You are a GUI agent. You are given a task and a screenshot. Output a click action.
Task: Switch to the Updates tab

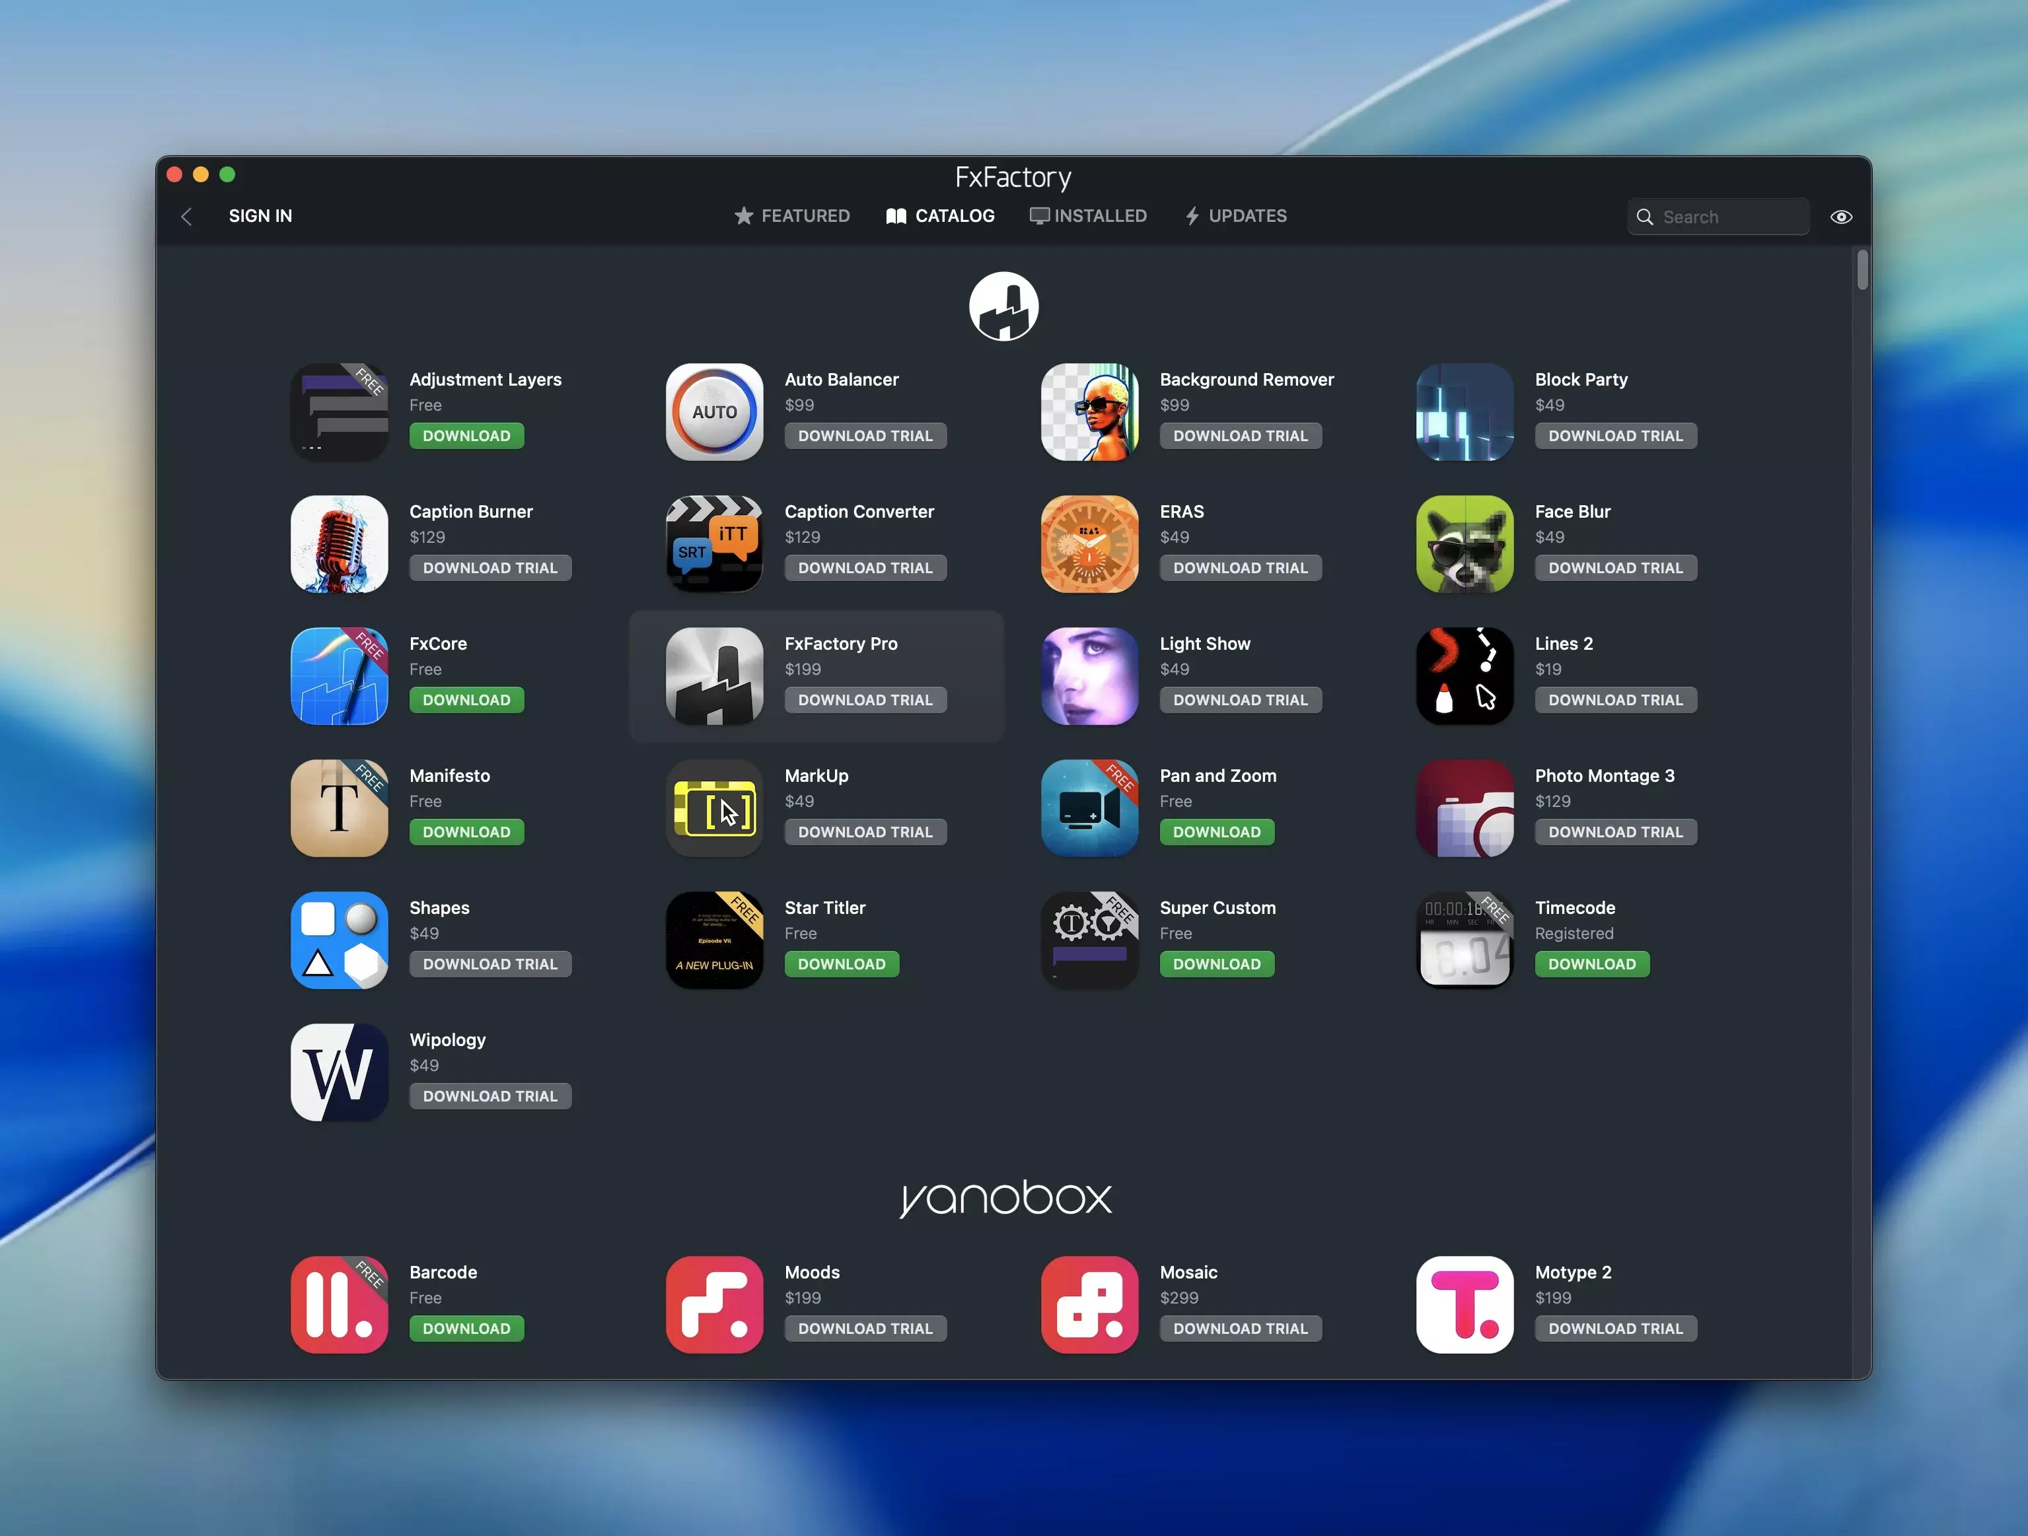(x=1236, y=217)
